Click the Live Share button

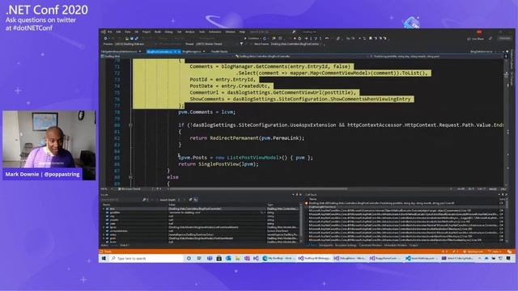[476, 39]
